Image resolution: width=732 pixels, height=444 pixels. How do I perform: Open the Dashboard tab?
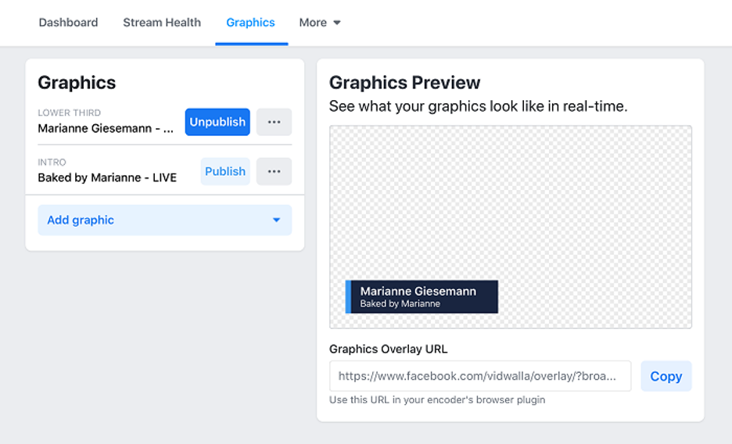pos(68,23)
